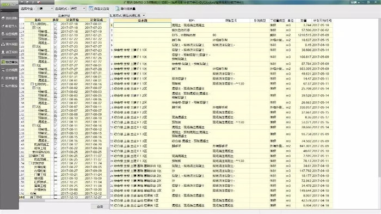
Task: Switch to the 模型视图 sidebar module
Action: (x=9, y=34)
